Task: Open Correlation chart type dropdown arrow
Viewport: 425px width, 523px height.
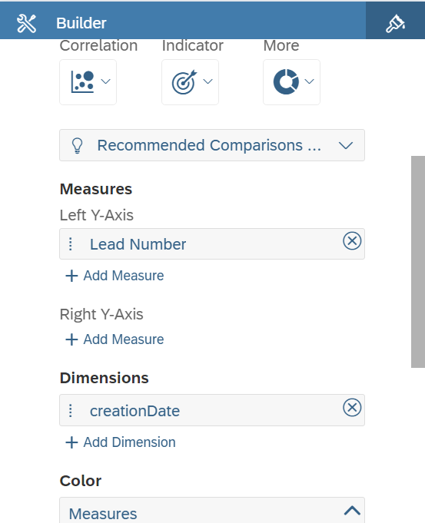Action: [x=106, y=81]
